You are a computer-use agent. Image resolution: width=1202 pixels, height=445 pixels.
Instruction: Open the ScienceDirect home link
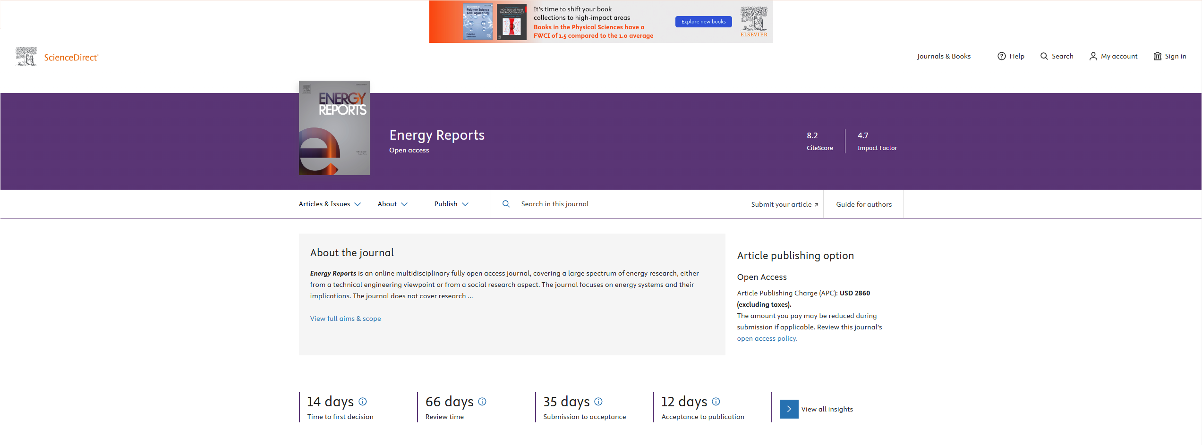[x=71, y=57]
